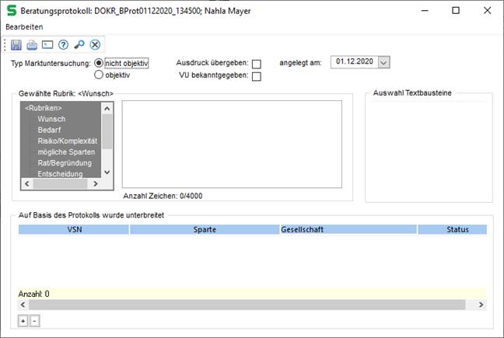Click the magnifier search icon in toolbar
This screenshot has width=504, height=338.
[79, 45]
